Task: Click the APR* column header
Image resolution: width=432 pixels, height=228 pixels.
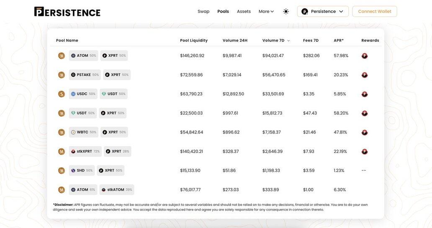Action: (x=339, y=41)
